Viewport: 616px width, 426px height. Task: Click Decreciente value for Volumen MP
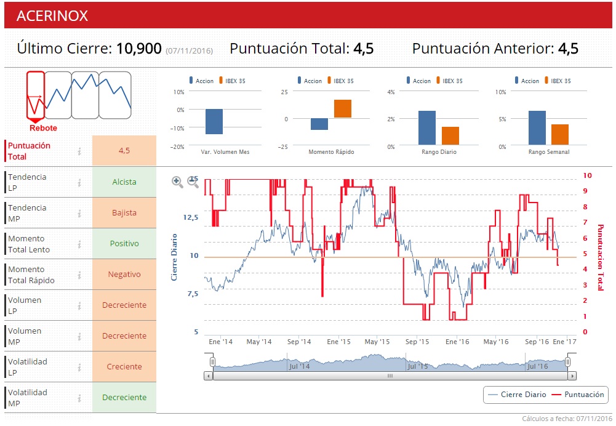click(x=124, y=336)
